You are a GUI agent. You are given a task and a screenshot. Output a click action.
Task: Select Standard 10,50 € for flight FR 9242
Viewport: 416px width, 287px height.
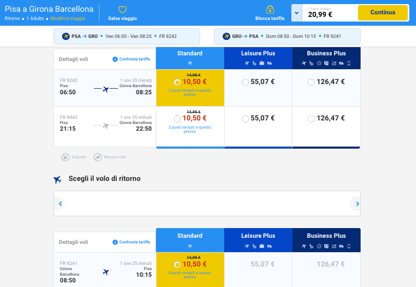tap(177, 82)
